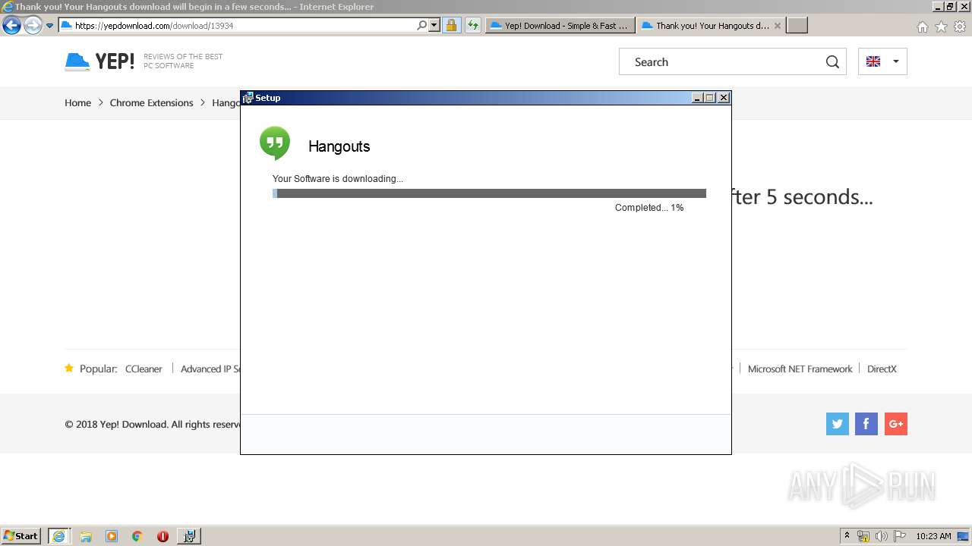The height and width of the screenshot is (546, 972).
Task: Click the IE Home icon
Action: tap(922, 27)
